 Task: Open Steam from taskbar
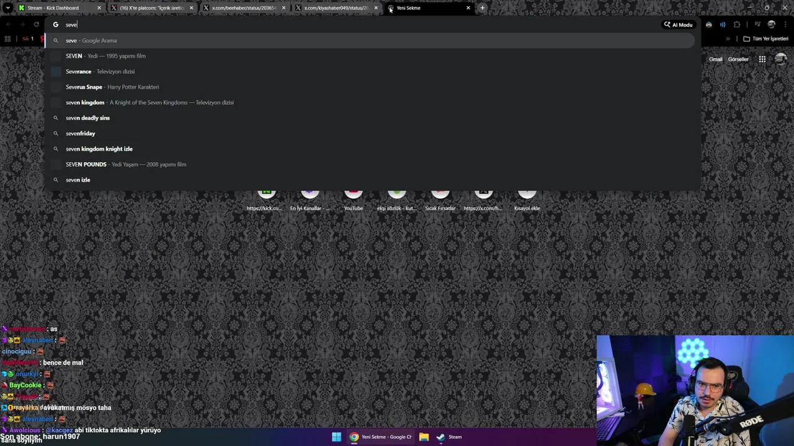coord(449,437)
